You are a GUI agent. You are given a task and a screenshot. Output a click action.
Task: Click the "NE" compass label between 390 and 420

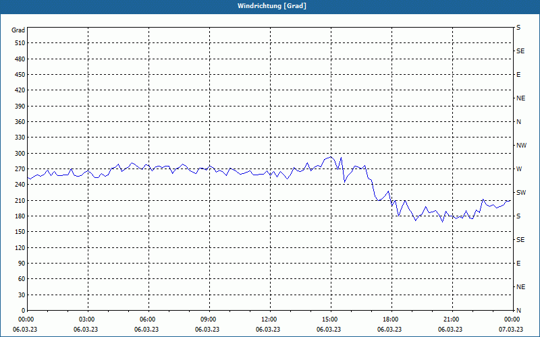(520, 98)
